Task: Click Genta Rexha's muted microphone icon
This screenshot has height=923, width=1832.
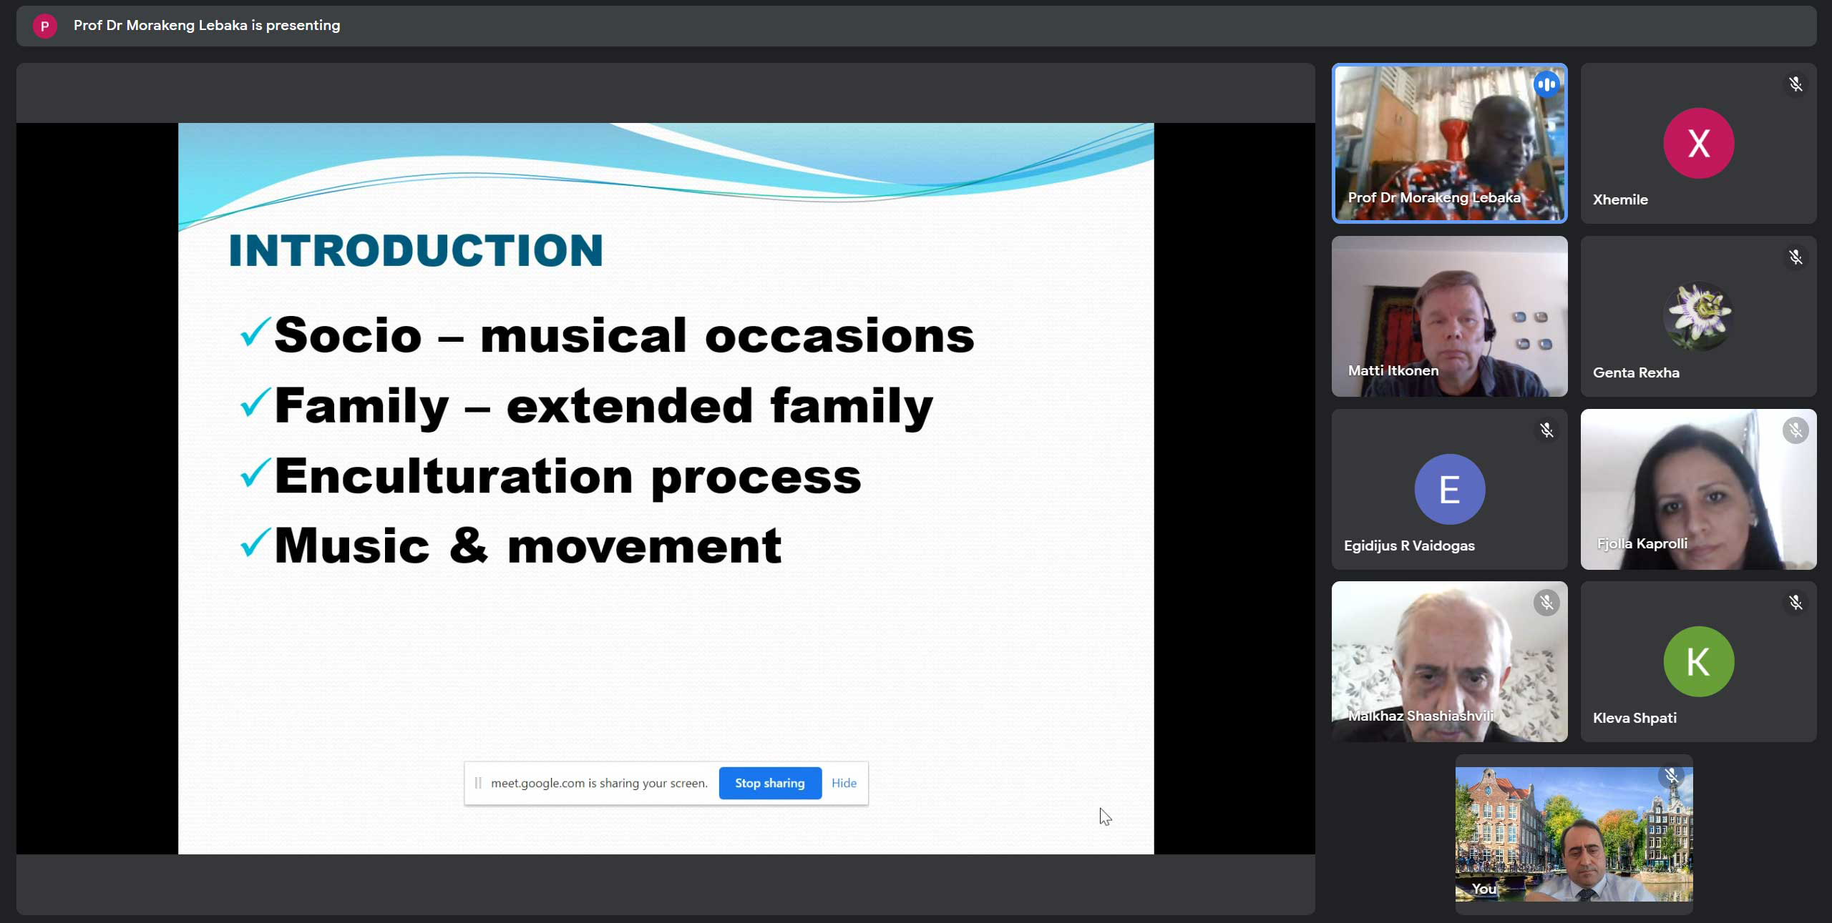Action: [1795, 257]
